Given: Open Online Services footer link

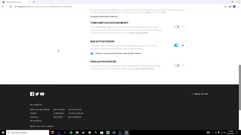Looking at the screenshot, I should click(x=75, y=109).
